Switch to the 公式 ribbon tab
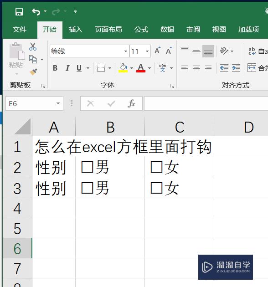268x287 pixels. click(141, 30)
